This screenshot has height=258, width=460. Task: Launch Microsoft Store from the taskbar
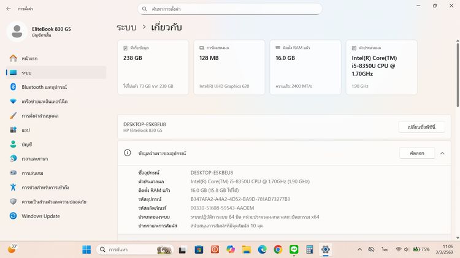click(199, 249)
